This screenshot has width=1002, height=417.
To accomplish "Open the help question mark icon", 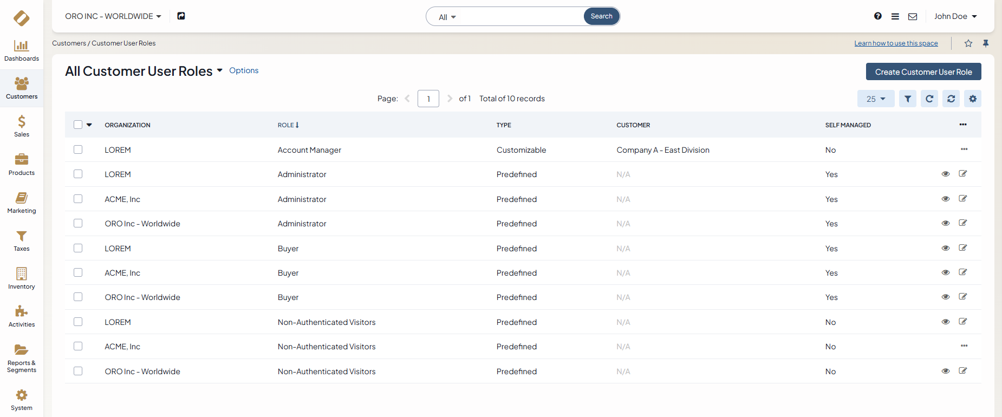I will [878, 16].
